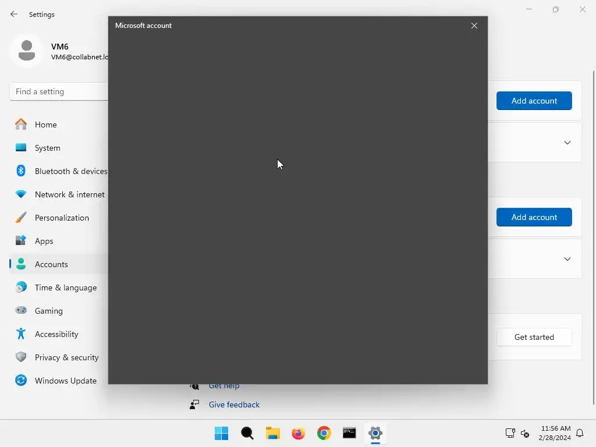Screen dimensions: 596x447
Task: Open the Windows Start menu
Action: [x=221, y=433]
